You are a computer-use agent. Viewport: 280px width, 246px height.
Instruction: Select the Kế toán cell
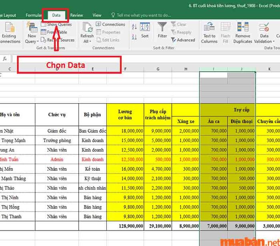coord(92,169)
